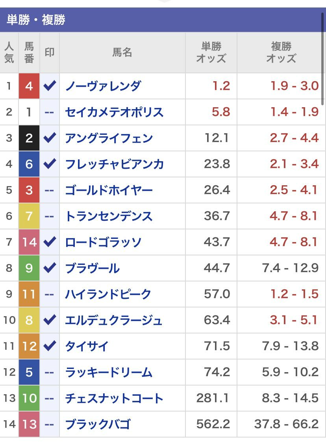This screenshot has height=447, width=326.
Task: Click pink horse number 13 badge
Action: coord(29,424)
